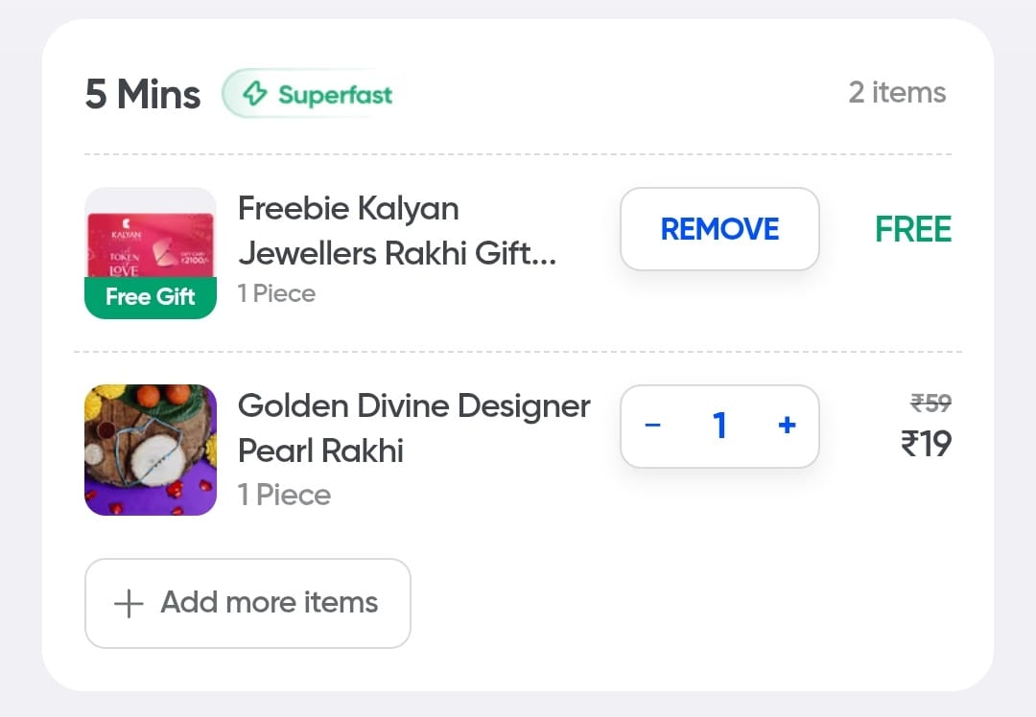Viewport: 1036px width, 717px height.
Task: Open Freebie Kalyan Jewellers Rakhi Gift title
Action: tap(396, 231)
